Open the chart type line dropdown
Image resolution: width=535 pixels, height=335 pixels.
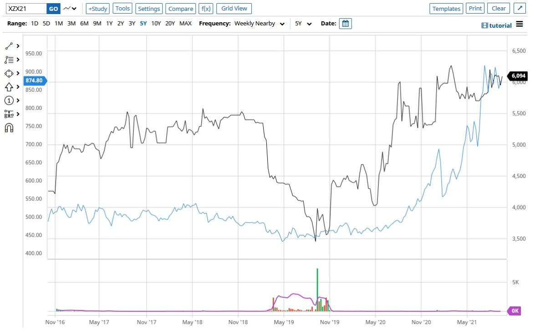(x=70, y=8)
